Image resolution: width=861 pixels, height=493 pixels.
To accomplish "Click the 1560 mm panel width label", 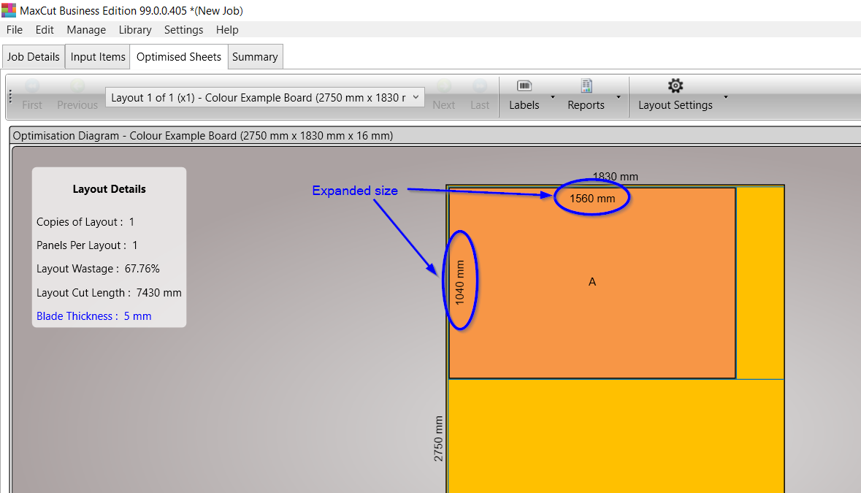I will click(592, 199).
